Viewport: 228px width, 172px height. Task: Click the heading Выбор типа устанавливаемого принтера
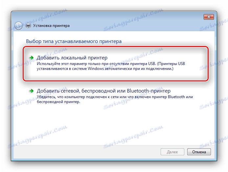(x=74, y=41)
